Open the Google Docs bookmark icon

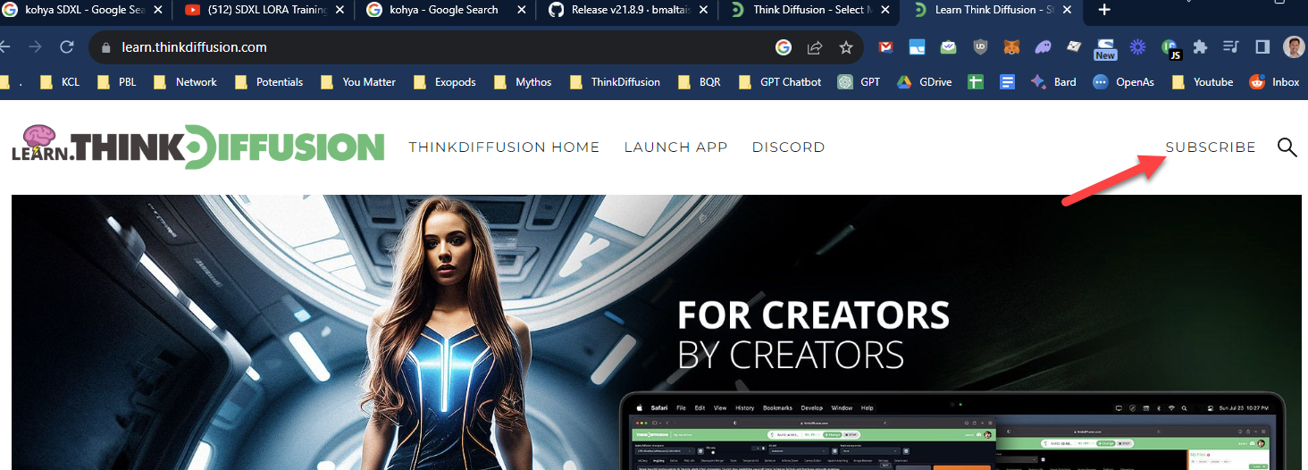1007,82
